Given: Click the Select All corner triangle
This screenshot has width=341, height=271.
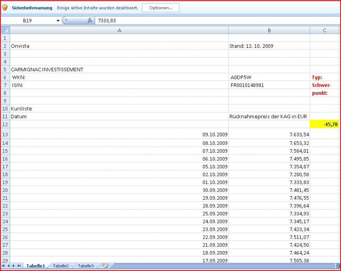Looking at the screenshot, I should [x=5, y=30].
